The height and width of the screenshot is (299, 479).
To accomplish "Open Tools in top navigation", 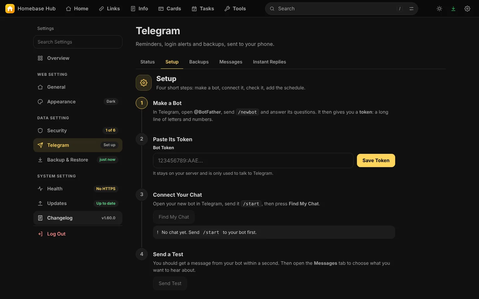I will point(235,9).
